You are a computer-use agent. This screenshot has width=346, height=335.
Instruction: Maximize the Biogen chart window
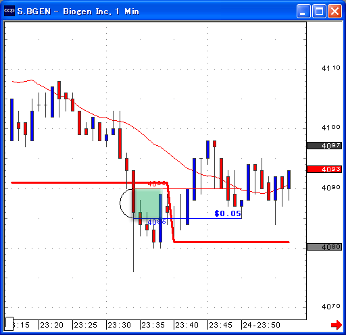coord(319,11)
